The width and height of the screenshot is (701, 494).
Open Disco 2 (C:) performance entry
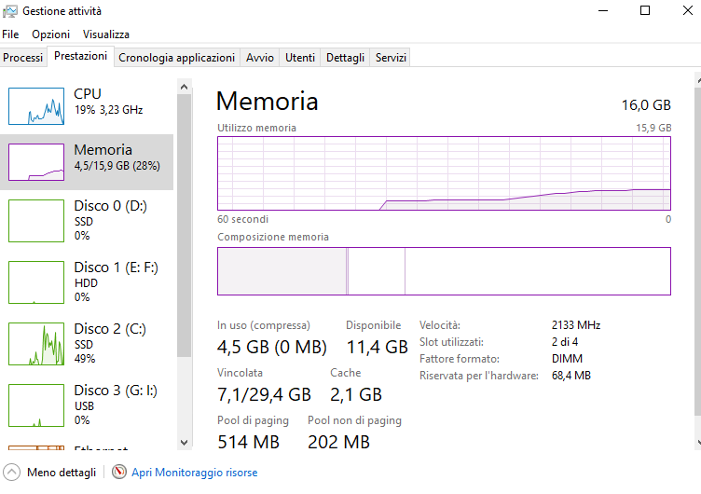(87, 343)
